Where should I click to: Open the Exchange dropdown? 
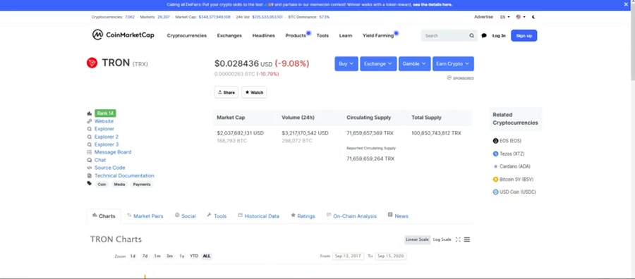pos(378,63)
